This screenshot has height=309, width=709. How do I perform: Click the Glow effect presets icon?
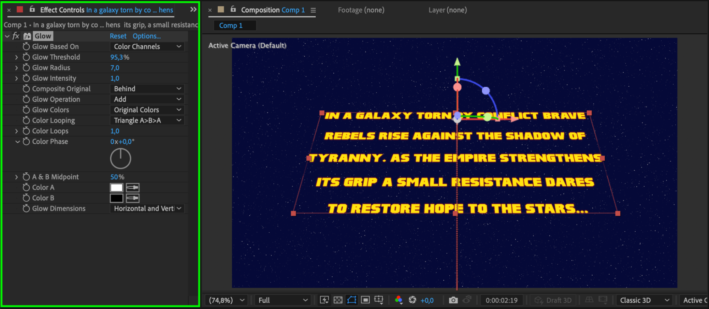click(27, 36)
